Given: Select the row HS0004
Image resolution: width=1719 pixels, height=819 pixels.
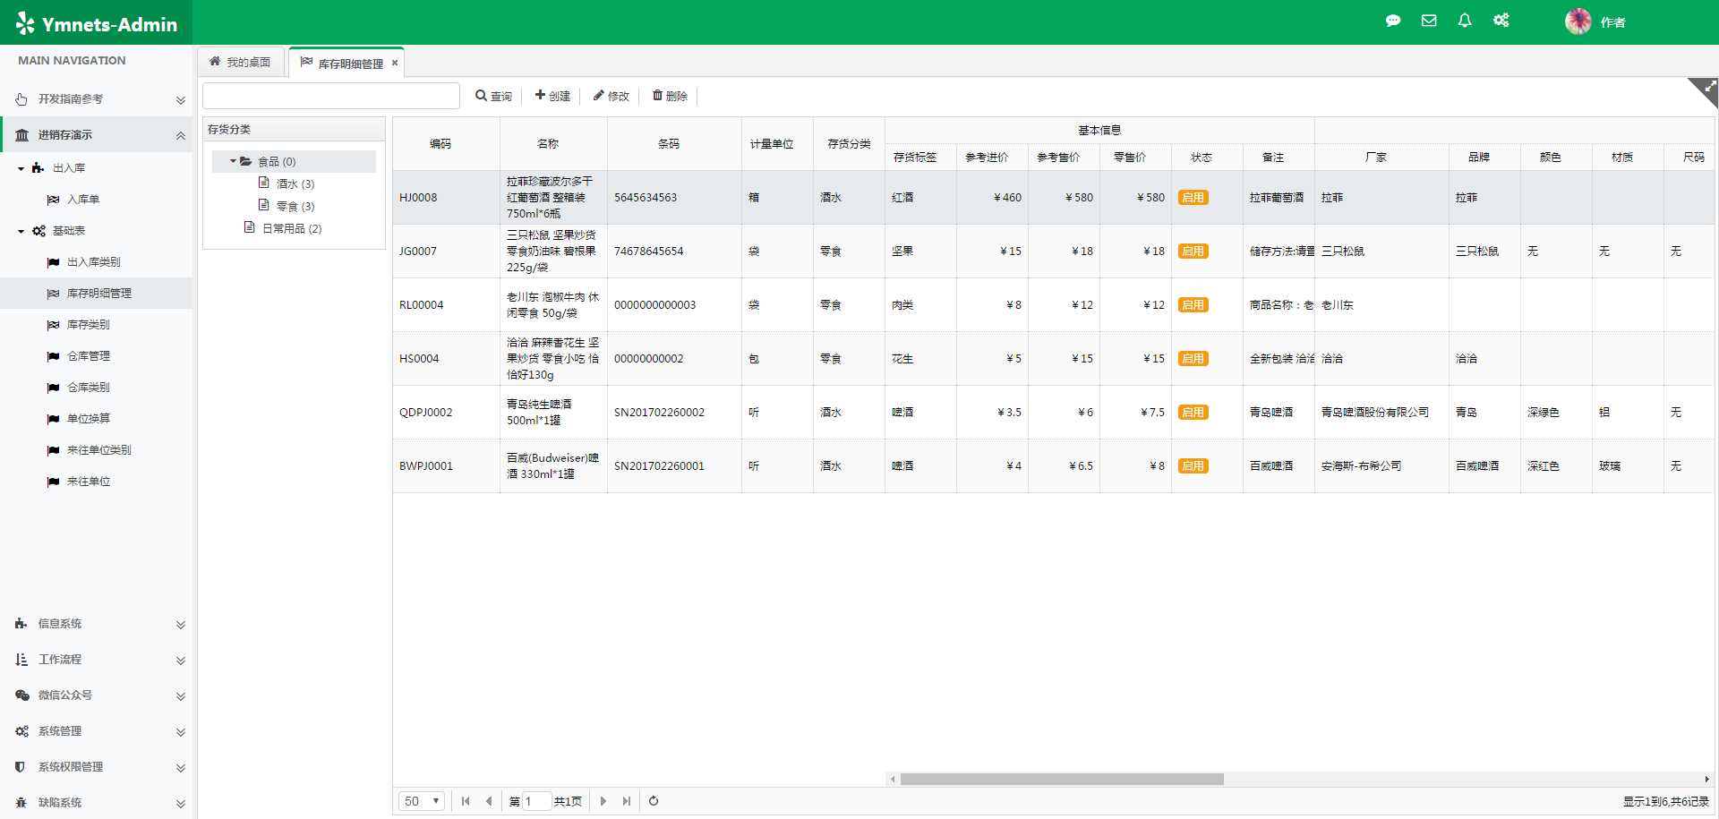Looking at the screenshot, I should click(1054, 359).
